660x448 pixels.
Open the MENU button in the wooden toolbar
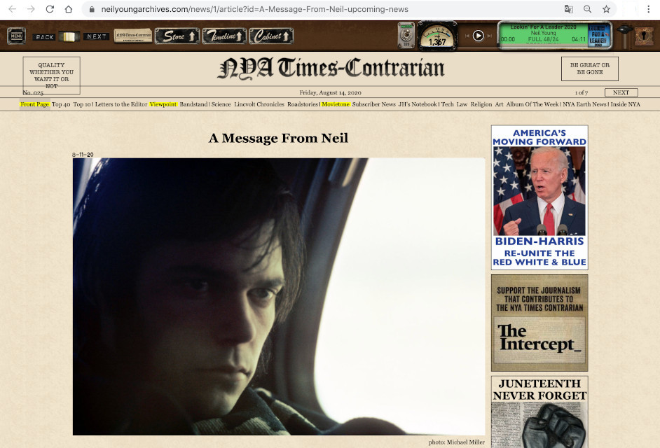[x=16, y=36]
